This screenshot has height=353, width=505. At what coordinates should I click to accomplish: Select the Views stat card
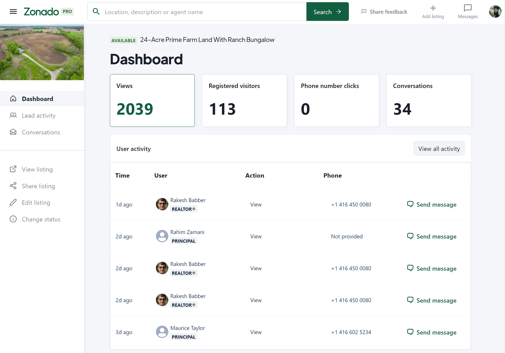pyautogui.click(x=152, y=100)
